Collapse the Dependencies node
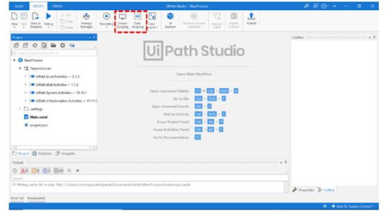Image resolution: width=385 pixels, height=211 pixels. pyautogui.click(x=20, y=68)
